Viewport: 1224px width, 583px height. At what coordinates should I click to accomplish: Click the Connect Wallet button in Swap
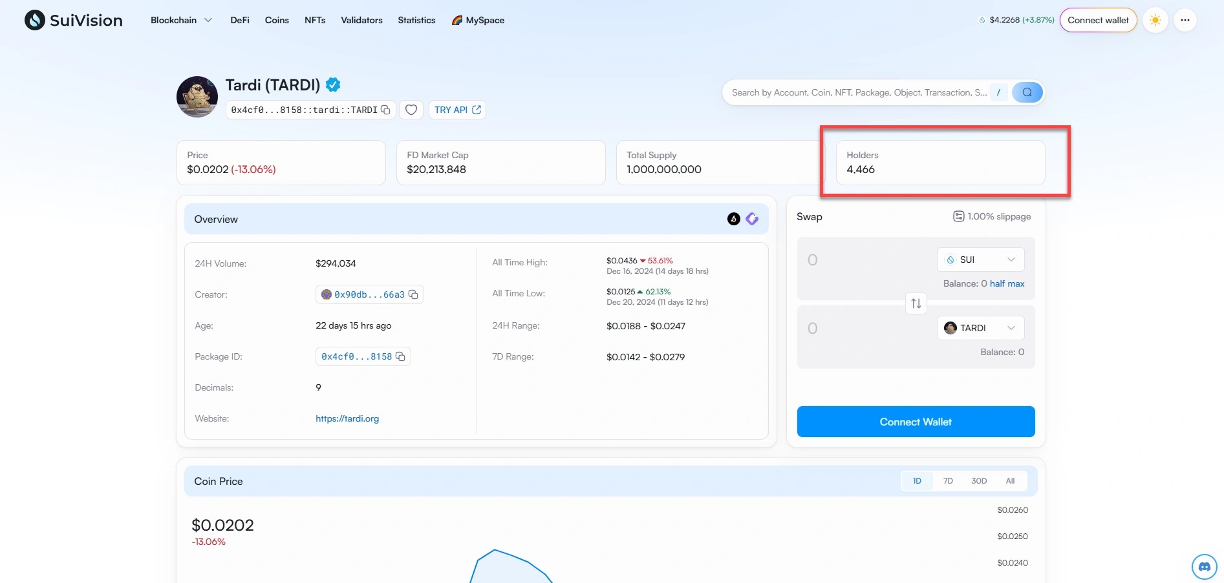(915, 421)
